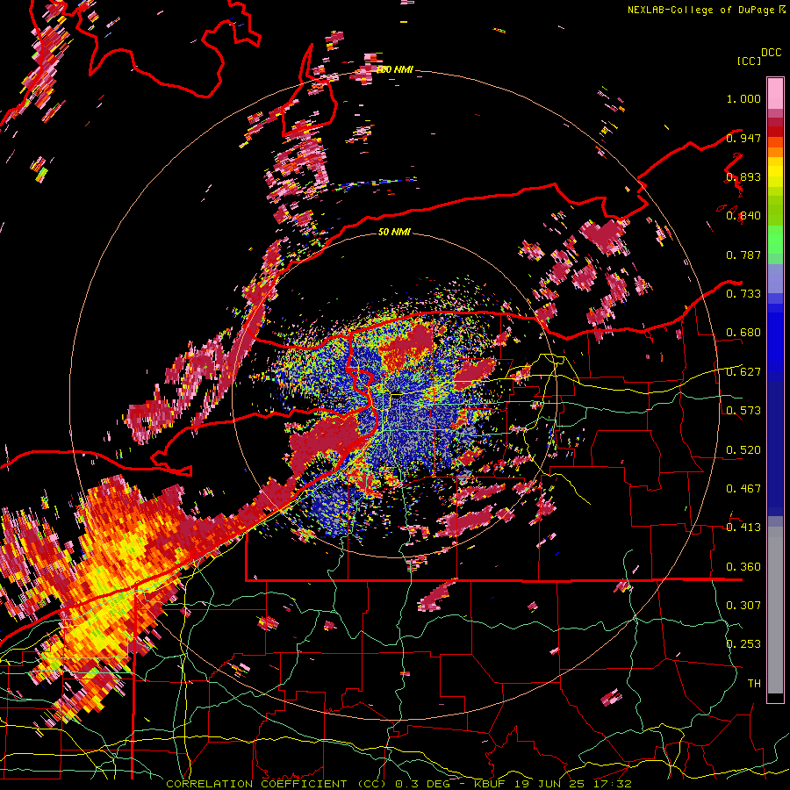Screen dimensions: 790x790
Task: Pick the bright green segment of the color bar
Action: tap(775, 240)
